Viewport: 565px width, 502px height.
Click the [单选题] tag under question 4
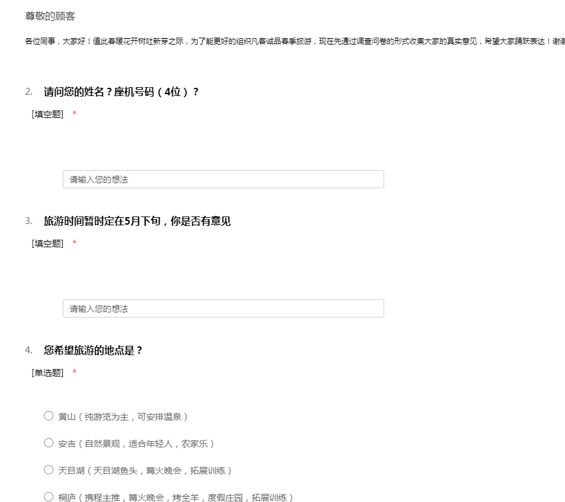click(x=48, y=373)
